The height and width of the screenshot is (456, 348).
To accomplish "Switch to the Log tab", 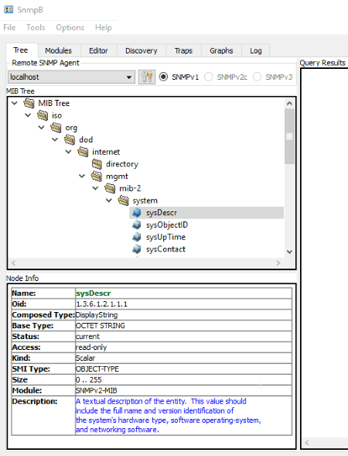I will (x=256, y=50).
